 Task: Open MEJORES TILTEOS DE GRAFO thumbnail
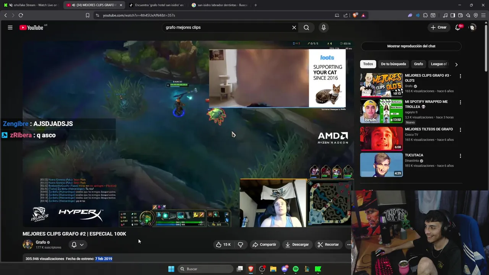coord(381,139)
